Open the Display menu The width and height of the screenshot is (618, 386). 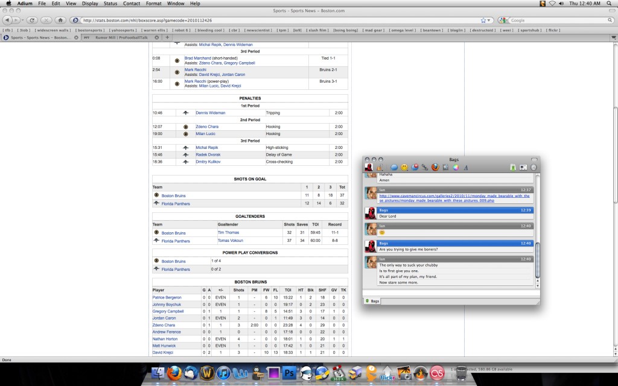90,3
